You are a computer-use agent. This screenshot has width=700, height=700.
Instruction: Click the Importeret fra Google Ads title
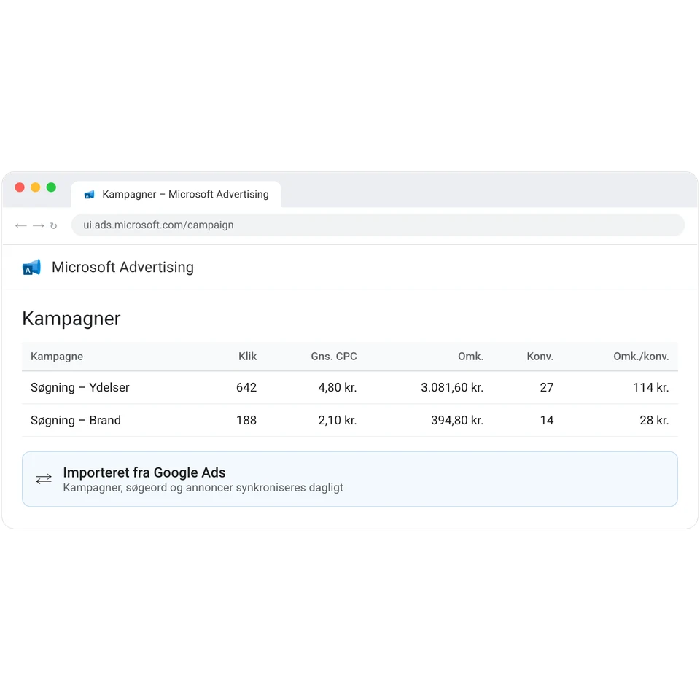point(144,472)
